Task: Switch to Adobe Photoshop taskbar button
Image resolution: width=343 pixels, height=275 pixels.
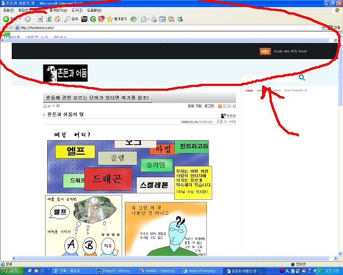Action: click(x=203, y=271)
